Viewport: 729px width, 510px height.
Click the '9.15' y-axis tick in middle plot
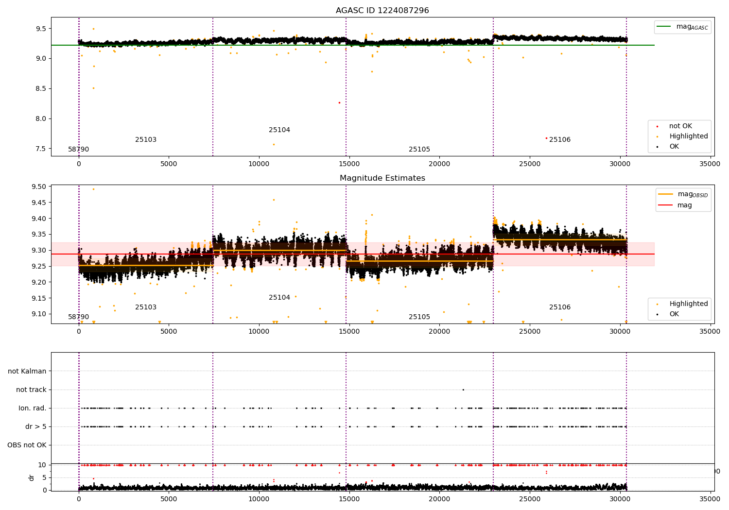tap(39, 298)
